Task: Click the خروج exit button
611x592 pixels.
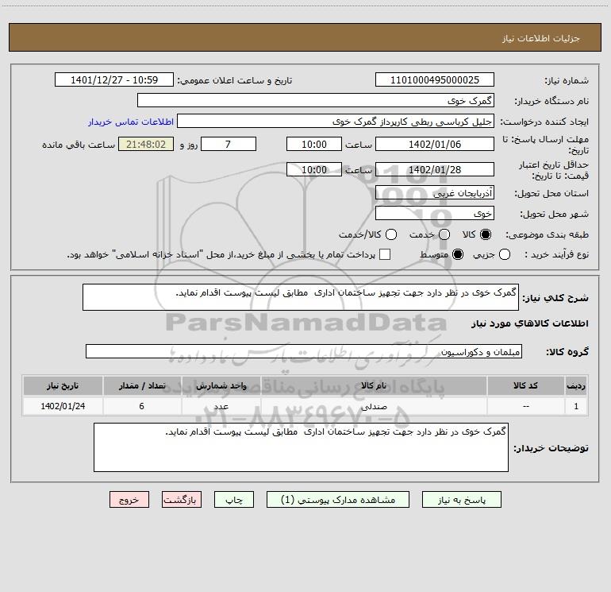Action: [129, 500]
